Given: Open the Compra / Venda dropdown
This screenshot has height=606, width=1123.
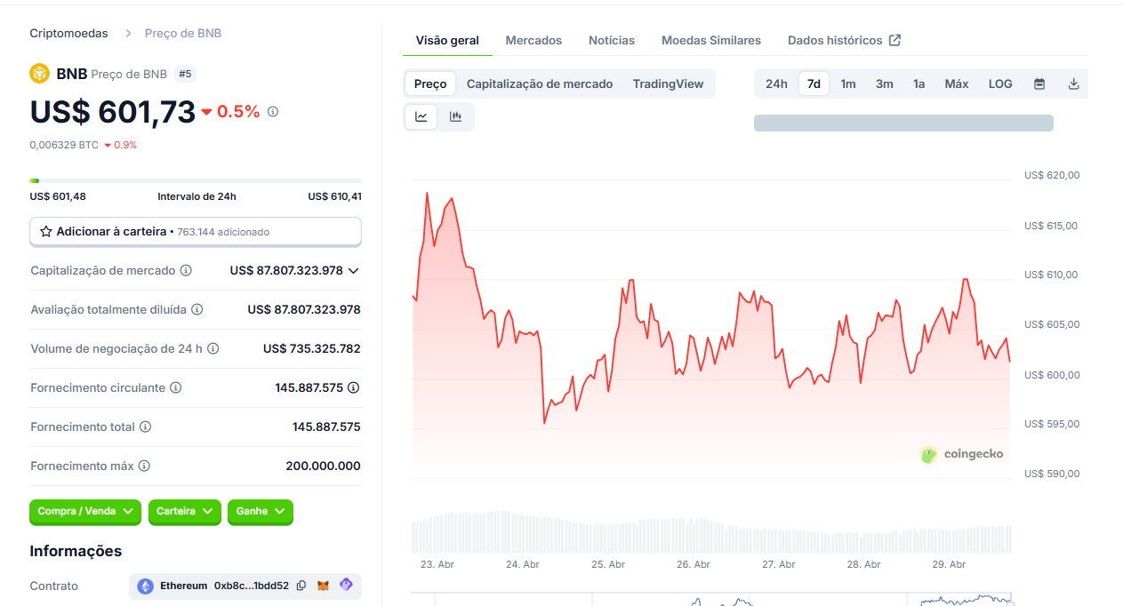Looking at the screenshot, I should pyautogui.click(x=85, y=512).
